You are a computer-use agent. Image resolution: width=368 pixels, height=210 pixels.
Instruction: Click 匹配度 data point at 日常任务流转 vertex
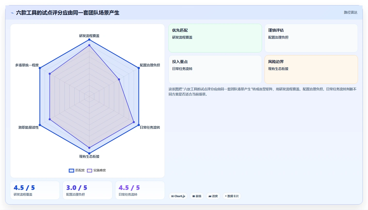tap(139, 125)
